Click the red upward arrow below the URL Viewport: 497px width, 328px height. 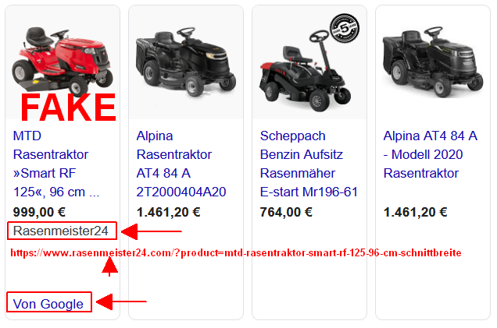pos(109,266)
